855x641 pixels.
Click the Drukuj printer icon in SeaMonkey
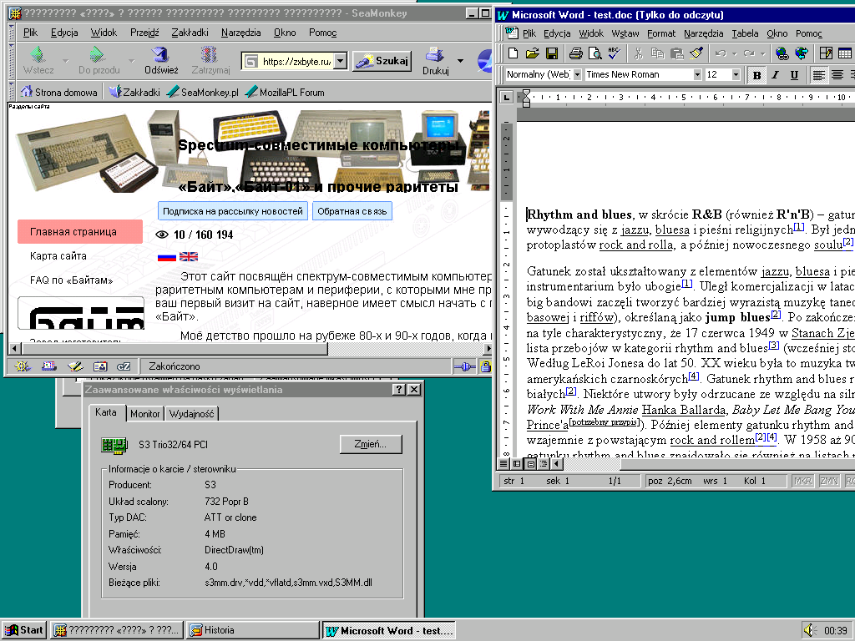pos(435,60)
